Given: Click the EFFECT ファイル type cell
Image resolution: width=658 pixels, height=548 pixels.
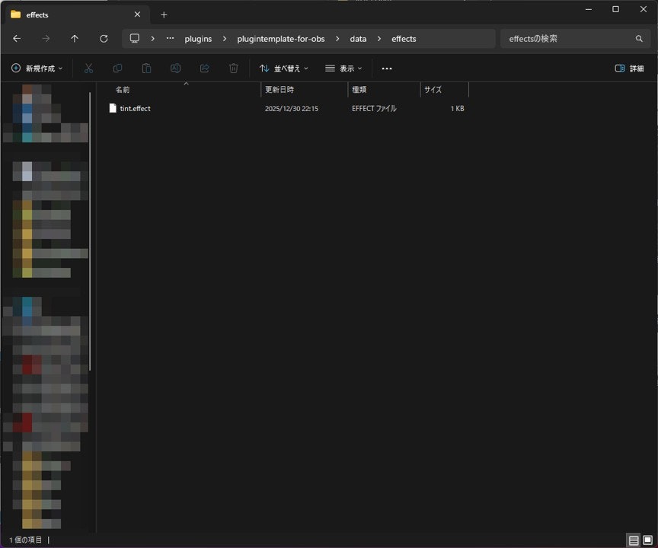Looking at the screenshot, I should [374, 108].
